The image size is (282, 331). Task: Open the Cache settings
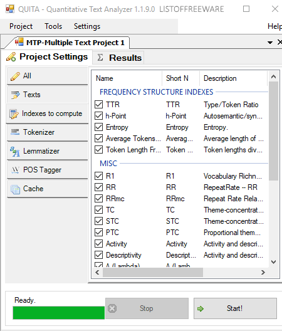48,189
